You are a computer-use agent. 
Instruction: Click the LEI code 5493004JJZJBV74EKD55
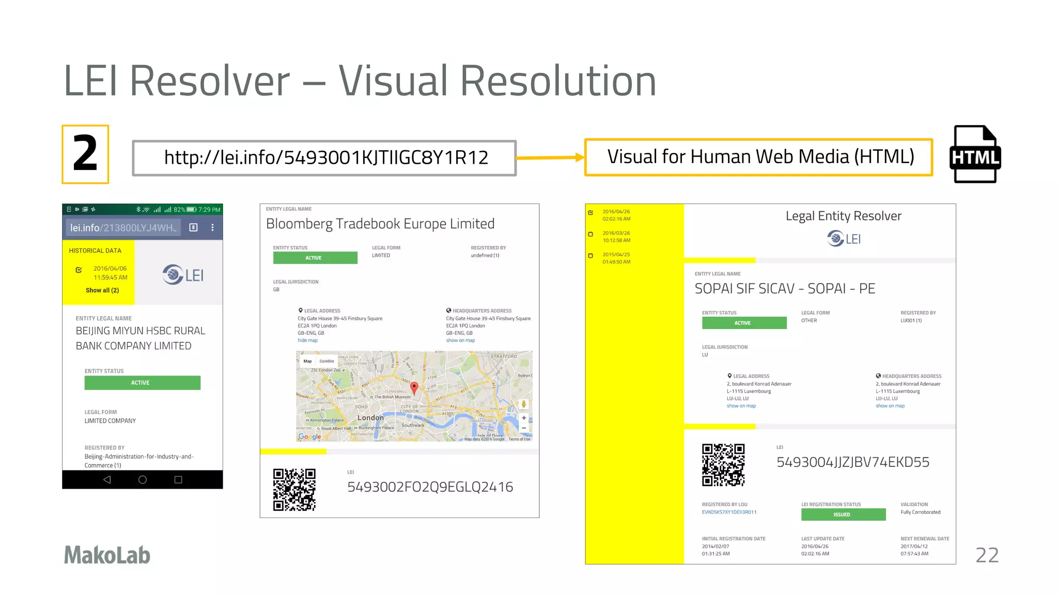[x=853, y=462]
